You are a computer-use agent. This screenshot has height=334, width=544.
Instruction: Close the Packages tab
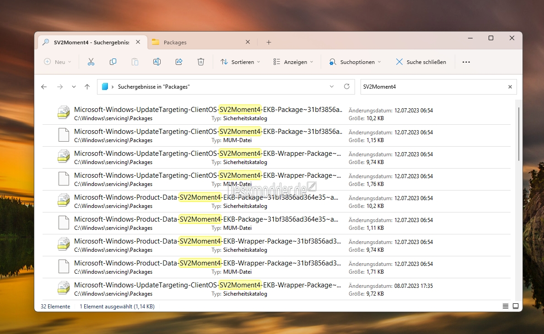pyautogui.click(x=248, y=42)
